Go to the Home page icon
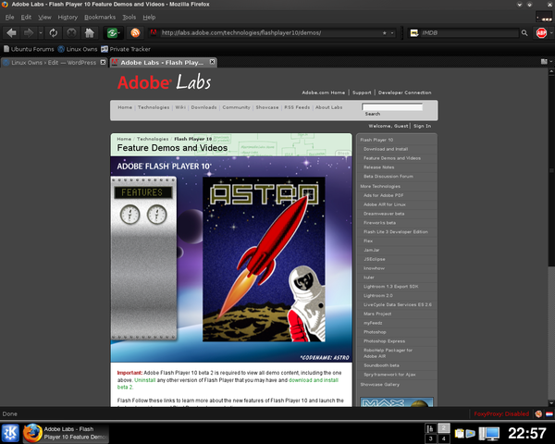555x444 pixels. (89, 33)
